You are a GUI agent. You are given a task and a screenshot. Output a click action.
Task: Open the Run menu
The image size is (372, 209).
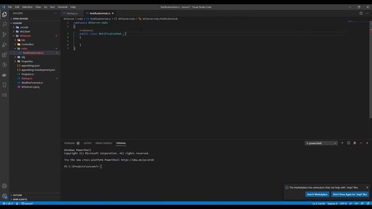52,7
